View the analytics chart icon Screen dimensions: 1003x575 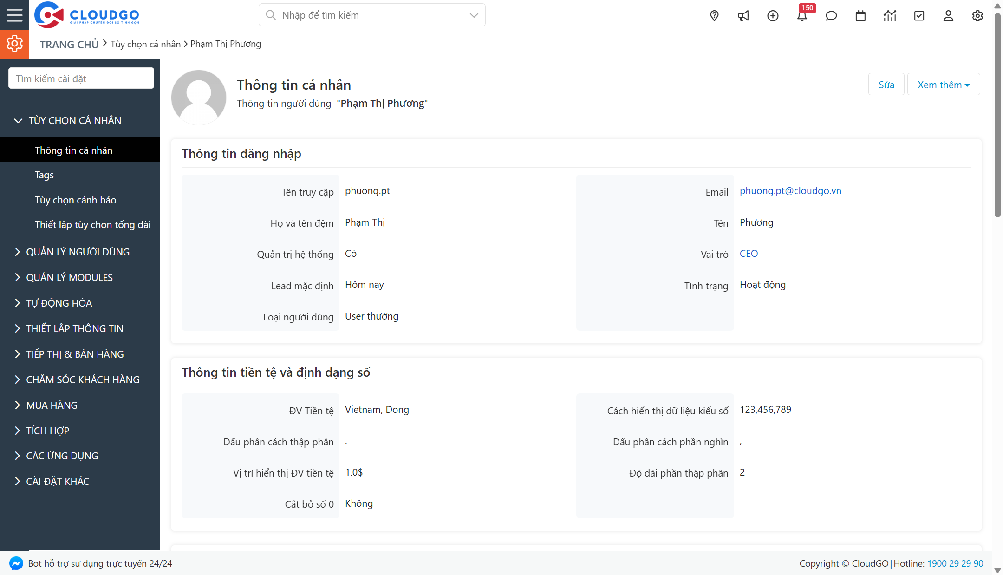coord(890,15)
